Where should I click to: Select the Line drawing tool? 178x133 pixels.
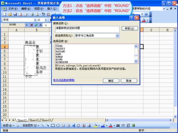coord(42,126)
